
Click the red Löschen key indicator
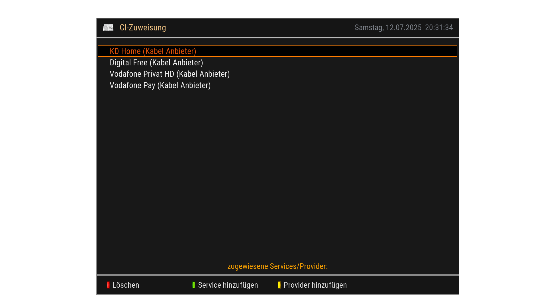[108, 285]
